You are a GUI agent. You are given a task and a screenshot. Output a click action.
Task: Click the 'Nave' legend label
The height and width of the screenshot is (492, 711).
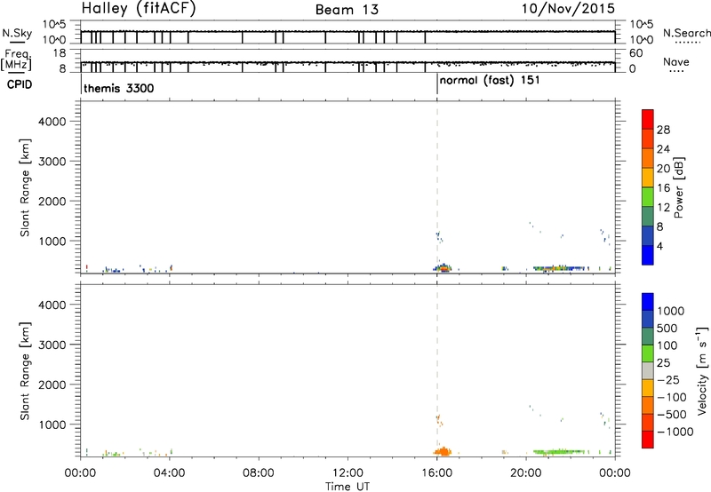click(676, 62)
